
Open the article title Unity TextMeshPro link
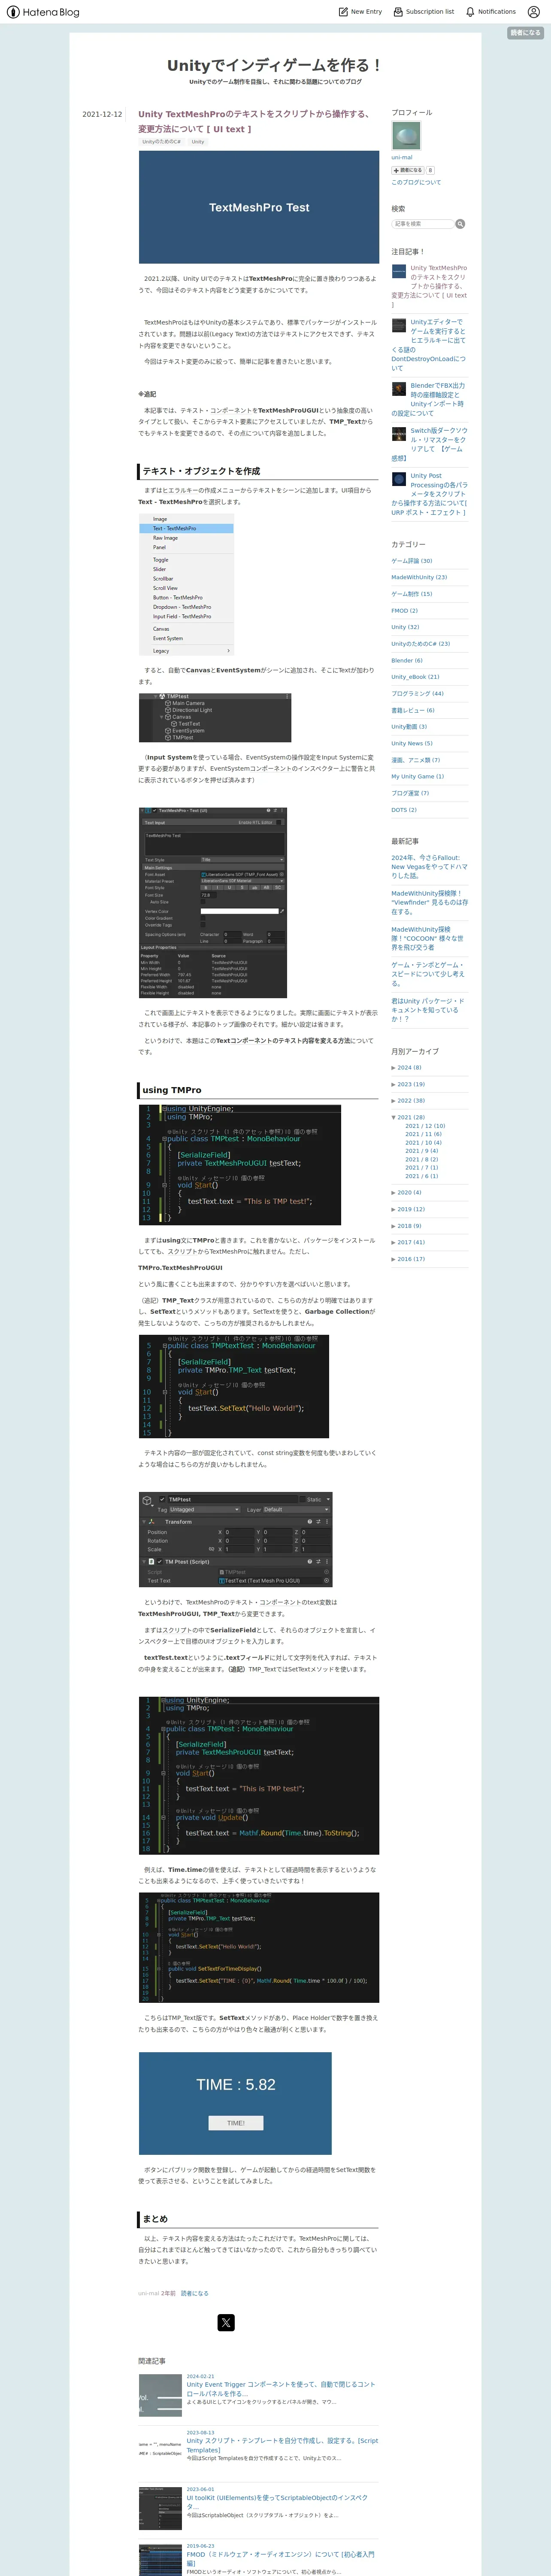click(254, 121)
